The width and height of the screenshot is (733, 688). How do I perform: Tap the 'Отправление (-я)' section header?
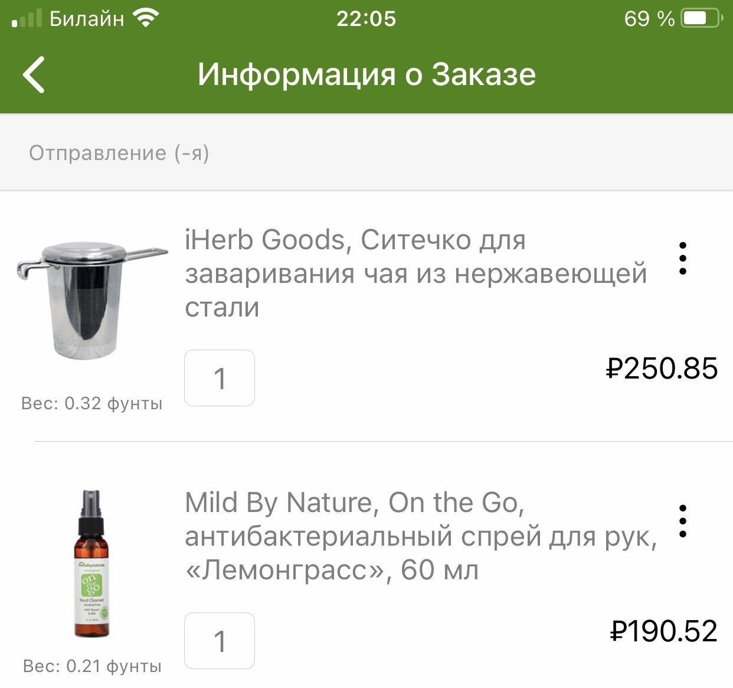(119, 153)
